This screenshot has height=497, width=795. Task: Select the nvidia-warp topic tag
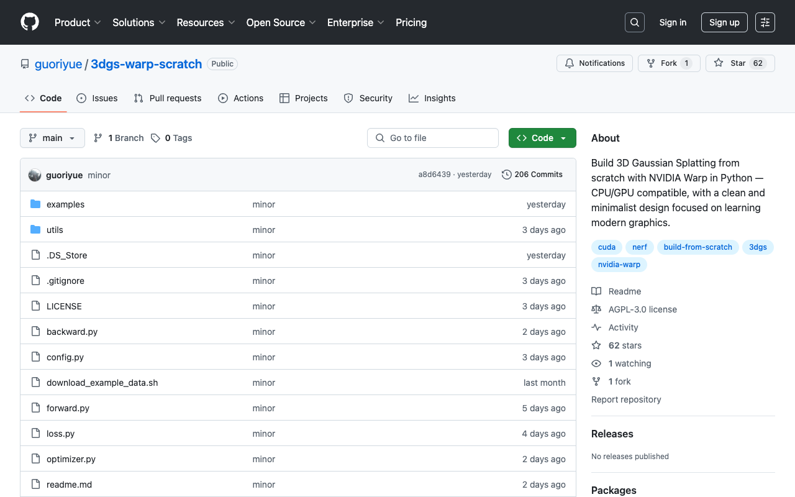point(619,265)
